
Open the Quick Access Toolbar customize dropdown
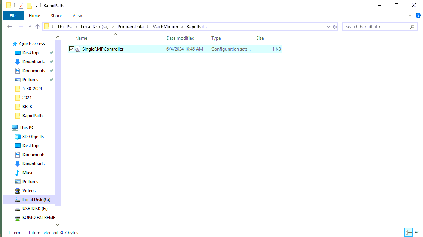pos(36,6)
